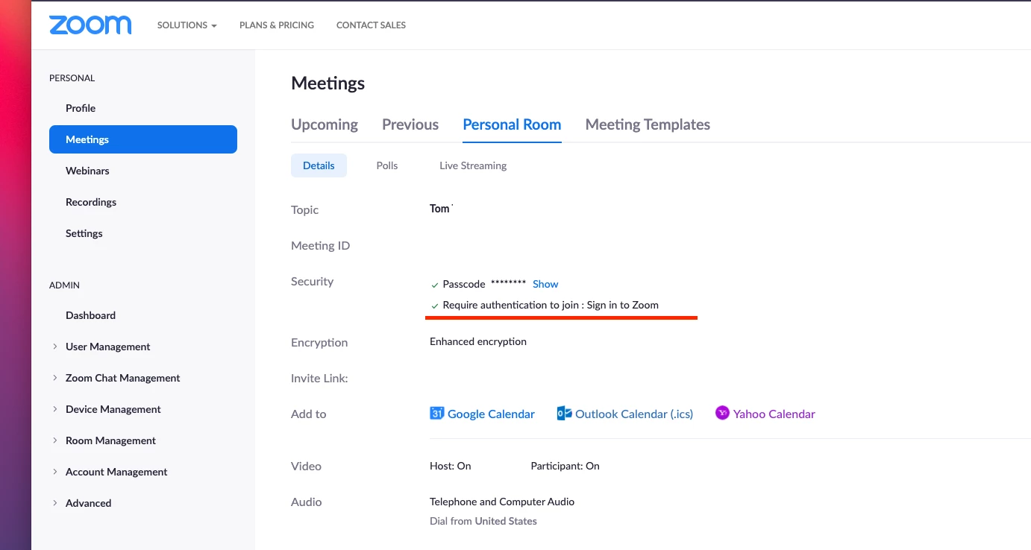Click the Meetings page heading

328,83
